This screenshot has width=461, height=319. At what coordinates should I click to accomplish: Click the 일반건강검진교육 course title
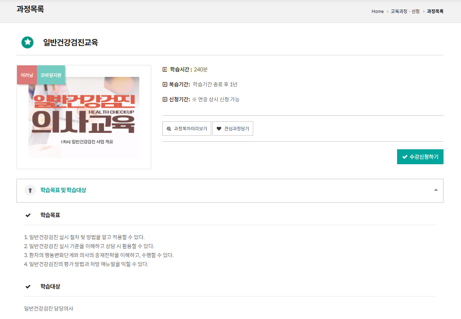pyautogui.click(x=70, y=42)
